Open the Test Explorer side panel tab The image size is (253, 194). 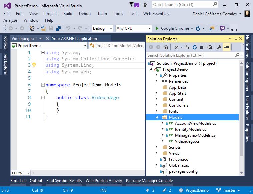[5, 64]
